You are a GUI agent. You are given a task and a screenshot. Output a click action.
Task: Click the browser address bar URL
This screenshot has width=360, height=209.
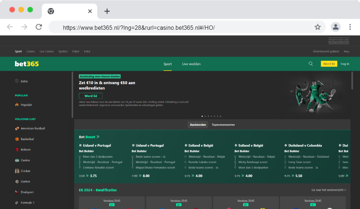click(x=139, y=28)
